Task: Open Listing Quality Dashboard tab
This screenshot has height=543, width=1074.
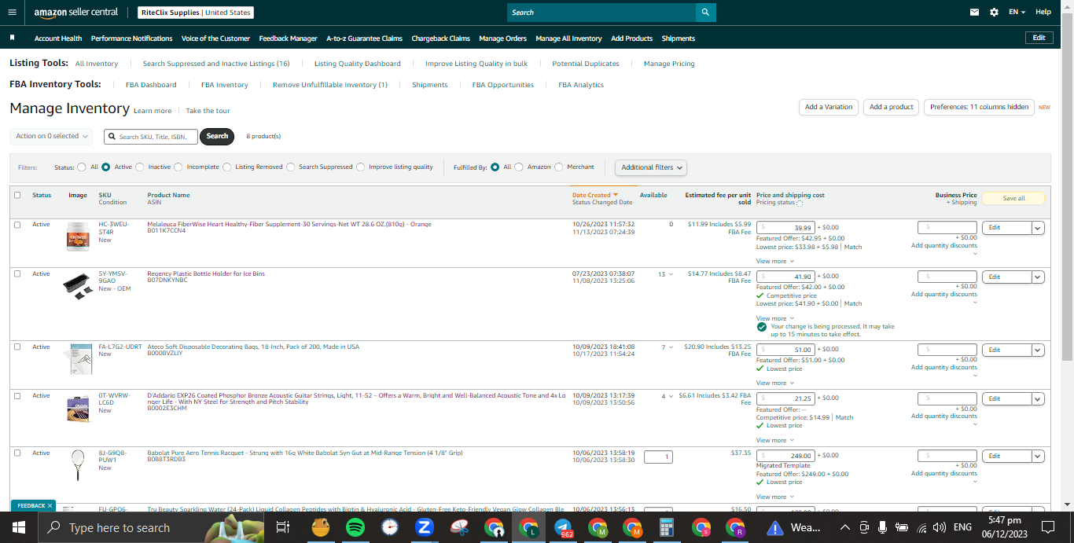Action: click(357, 64)
